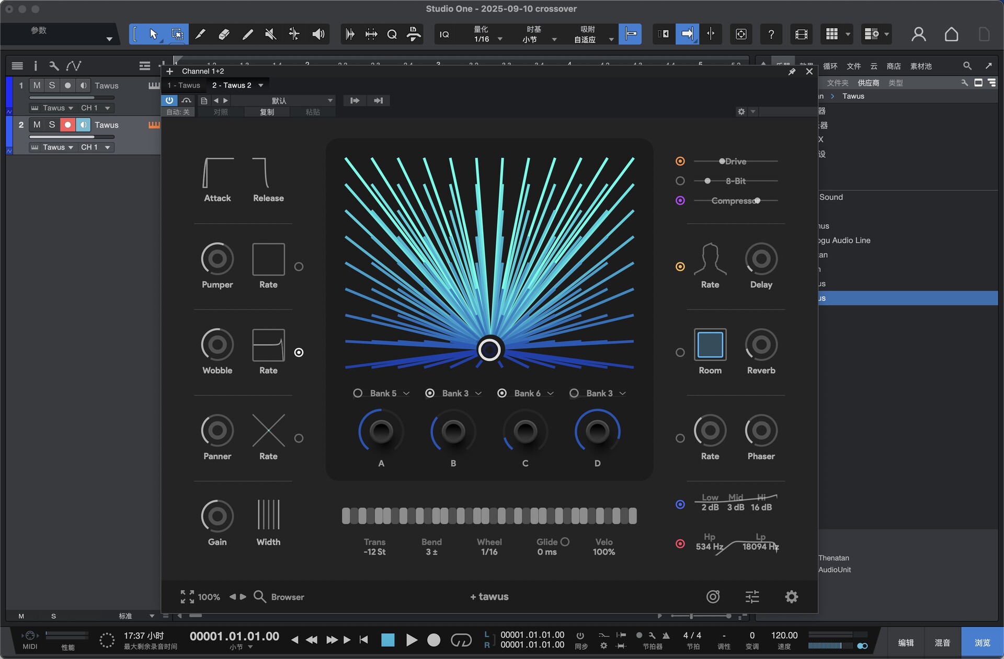Screen dimensions: 1004x659
Task: Select the Arrow tool in the toolbar
Action: [x=153, y=34]
